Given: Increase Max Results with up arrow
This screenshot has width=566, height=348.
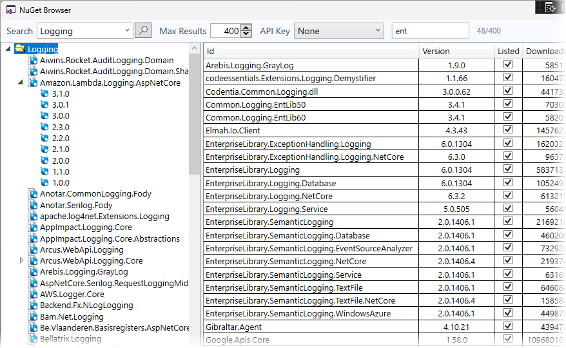Looking at the screenshot, I should tap(246, 27).
